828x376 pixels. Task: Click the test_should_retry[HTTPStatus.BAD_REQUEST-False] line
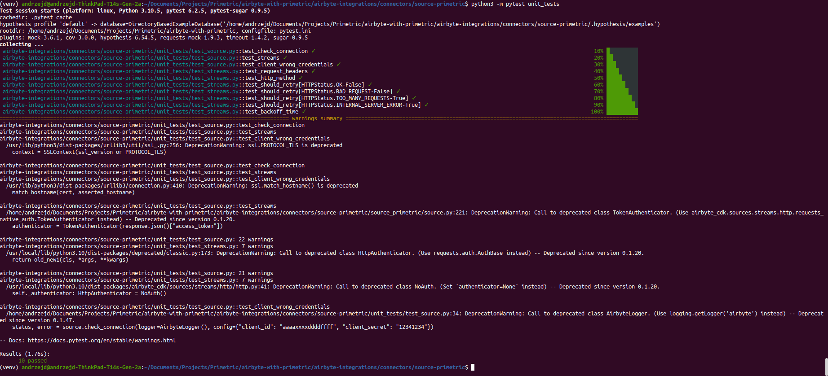coord(201,92)
